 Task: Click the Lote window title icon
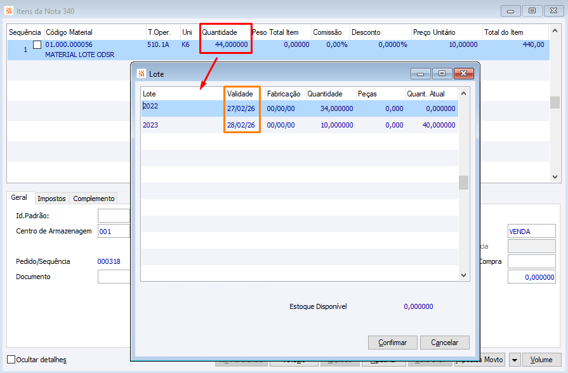[142, 74]
